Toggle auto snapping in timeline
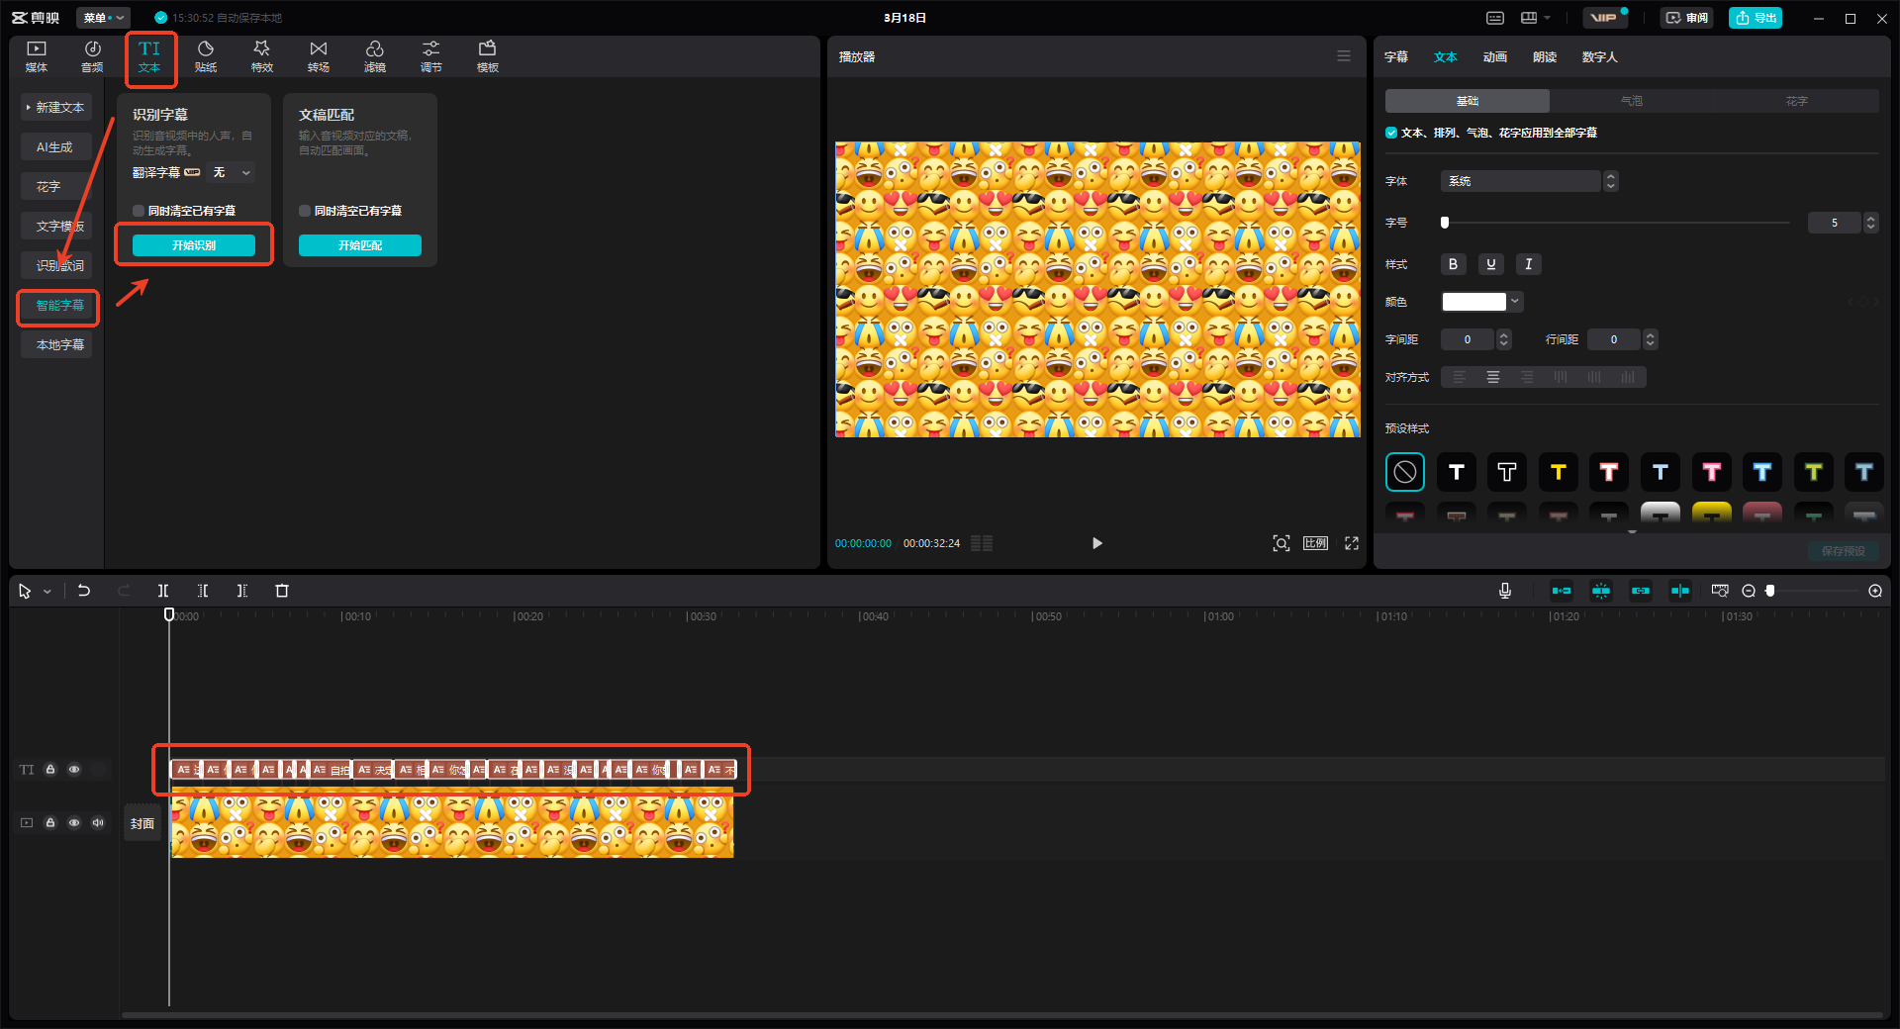1900x1029 pixels. [1601, 591]
